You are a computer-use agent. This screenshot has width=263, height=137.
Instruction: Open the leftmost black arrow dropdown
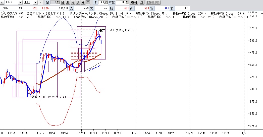pos(2,2)
